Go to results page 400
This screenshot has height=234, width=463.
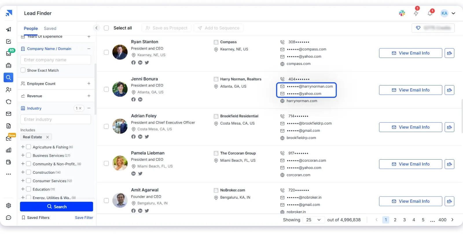442,220
